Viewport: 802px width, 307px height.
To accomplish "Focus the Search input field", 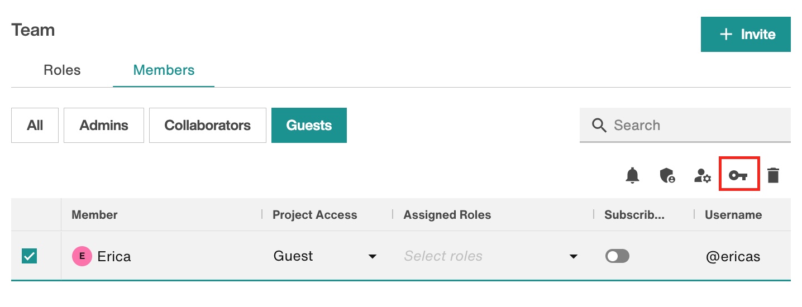I will click(685, 125).
